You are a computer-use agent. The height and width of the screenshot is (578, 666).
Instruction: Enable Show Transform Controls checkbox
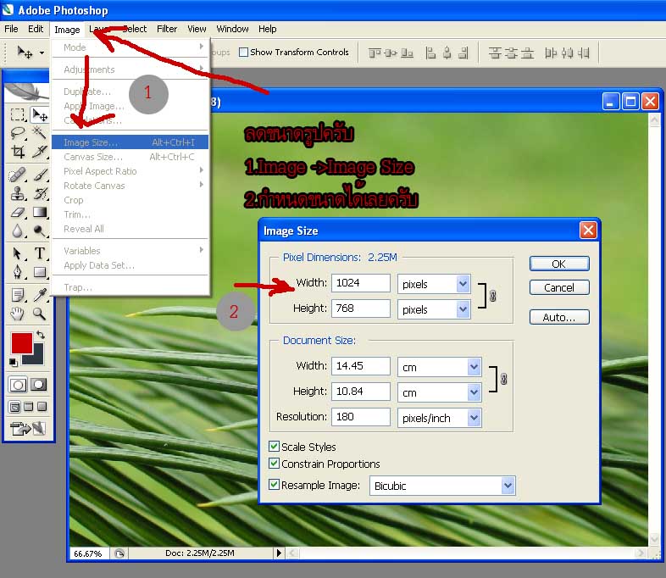click(243, 53)
